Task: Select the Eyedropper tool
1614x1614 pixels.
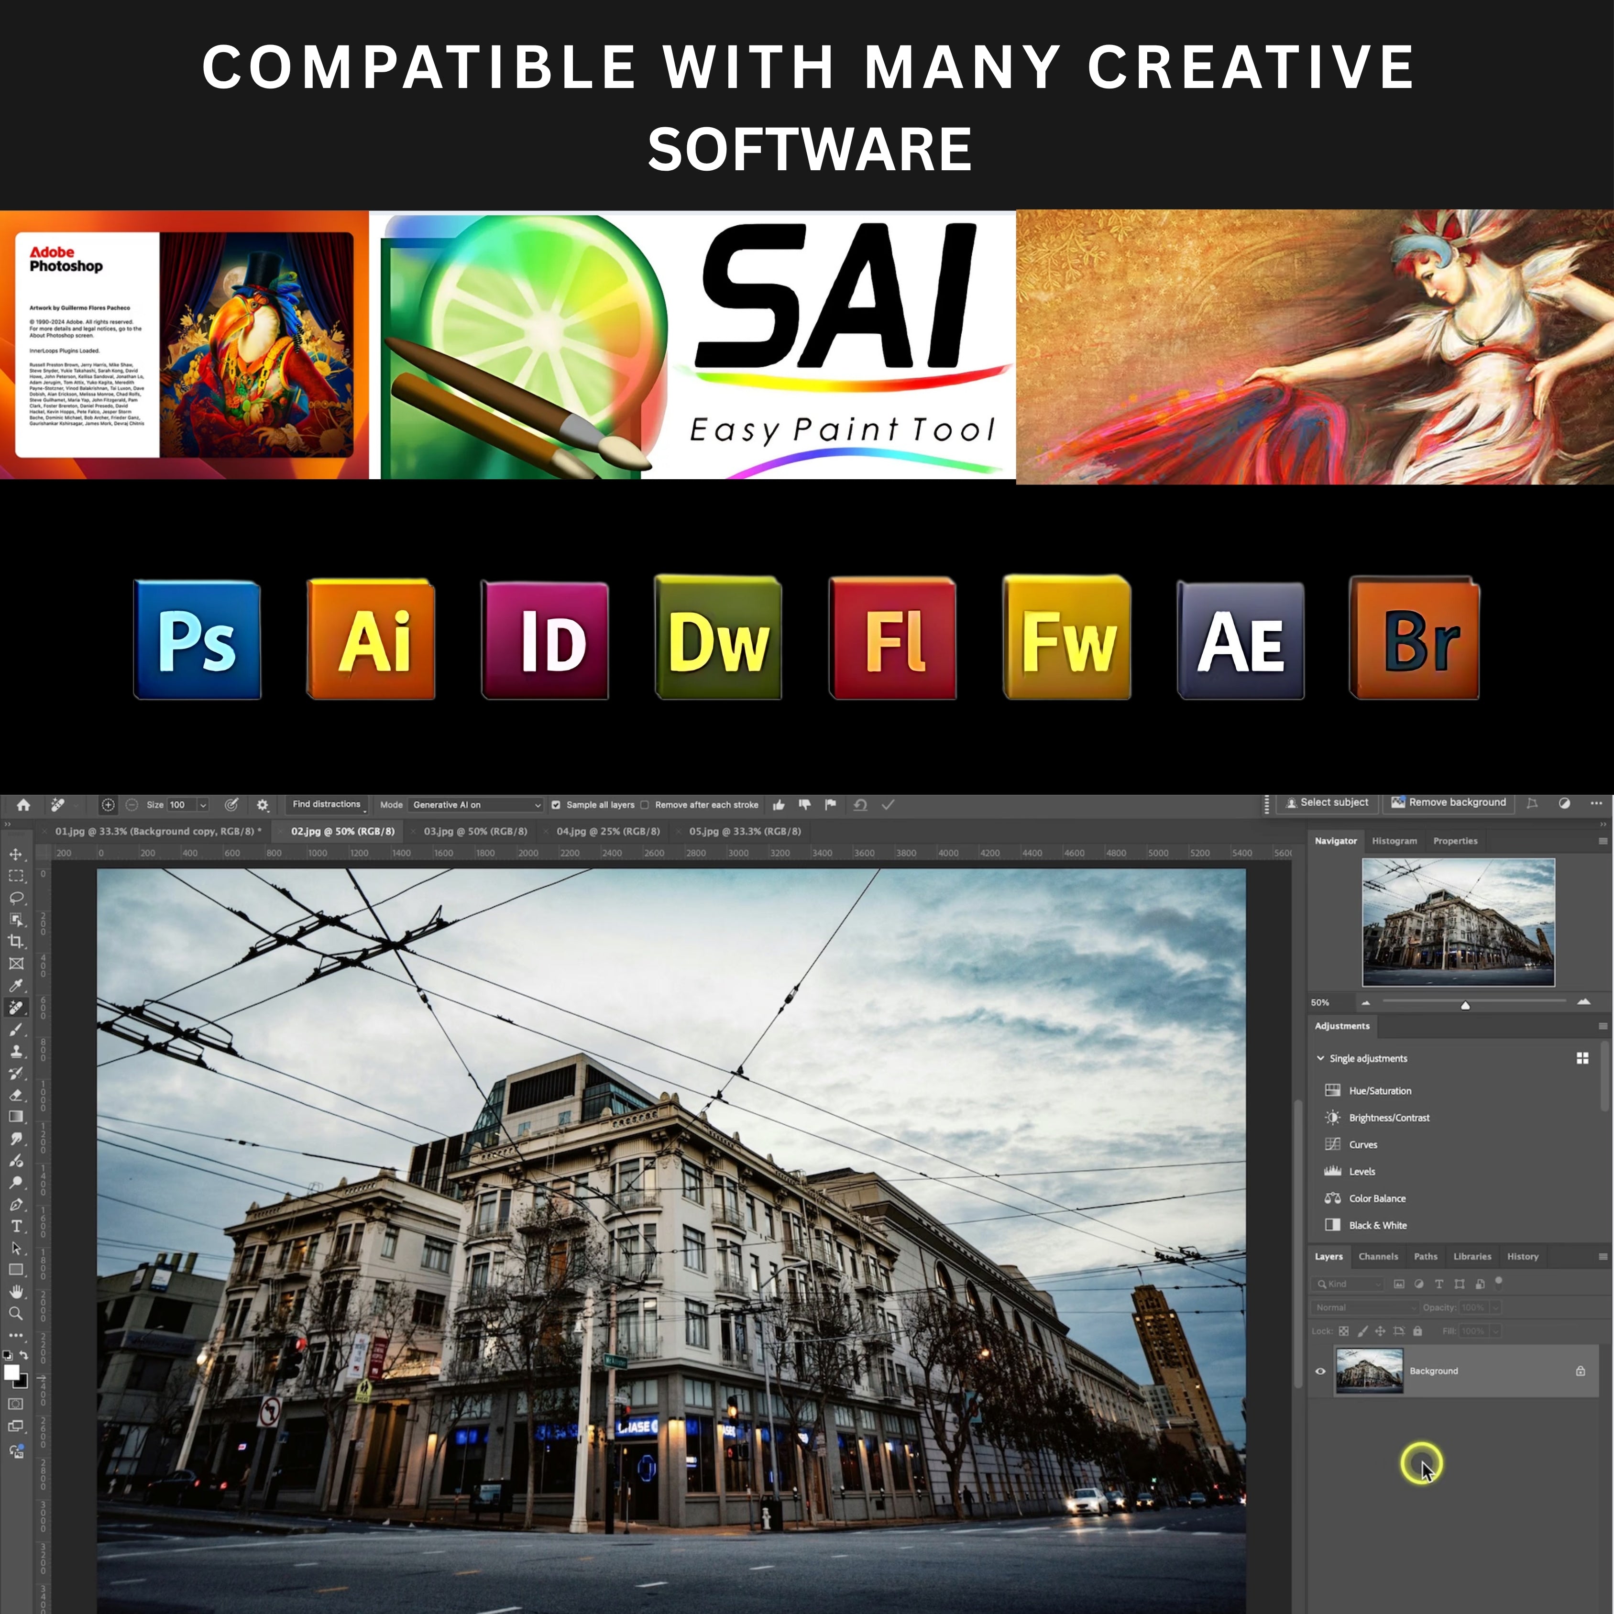Action: (16, 986)
